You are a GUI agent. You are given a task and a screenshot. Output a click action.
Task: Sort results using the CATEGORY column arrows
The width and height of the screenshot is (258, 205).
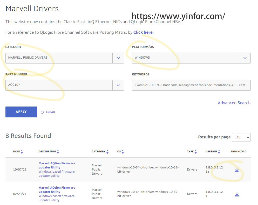tap(107, 151)
